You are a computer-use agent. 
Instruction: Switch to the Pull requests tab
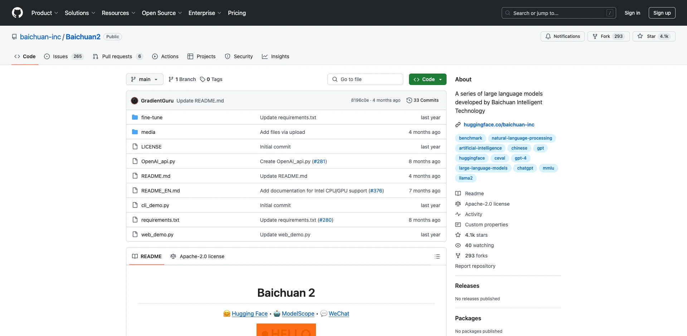pos(118,56)
